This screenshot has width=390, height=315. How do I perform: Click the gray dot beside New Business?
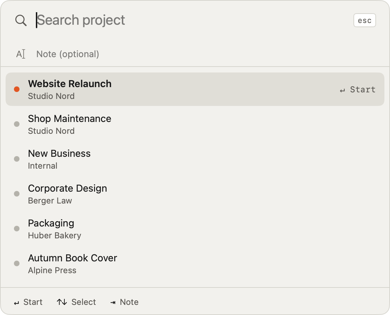(17, 159)
